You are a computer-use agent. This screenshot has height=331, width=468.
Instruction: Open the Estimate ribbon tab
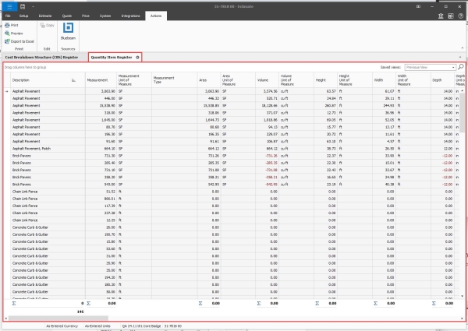[46, 15]
